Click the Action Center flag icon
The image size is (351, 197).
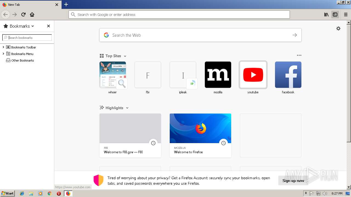tap(312, 193)
